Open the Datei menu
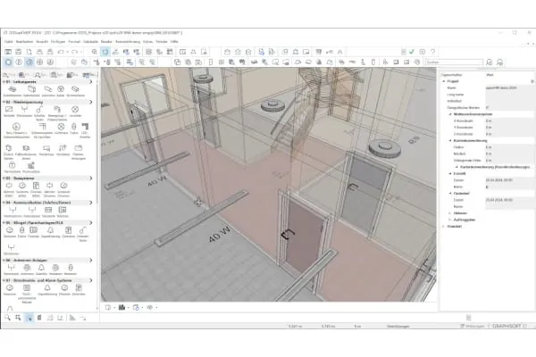536x357 pixels. coord(9,42)
